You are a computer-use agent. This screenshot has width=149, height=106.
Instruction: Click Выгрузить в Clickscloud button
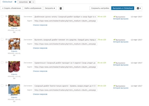[x=123, y=8]
